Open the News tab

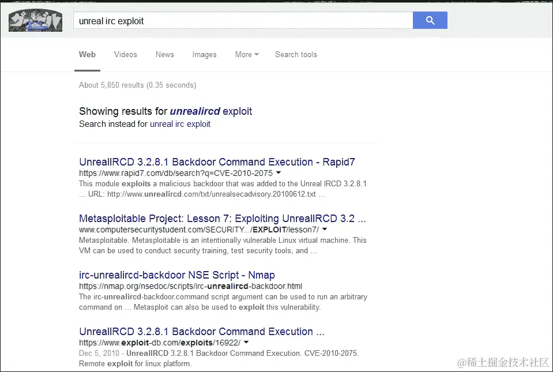click(165, 55)
